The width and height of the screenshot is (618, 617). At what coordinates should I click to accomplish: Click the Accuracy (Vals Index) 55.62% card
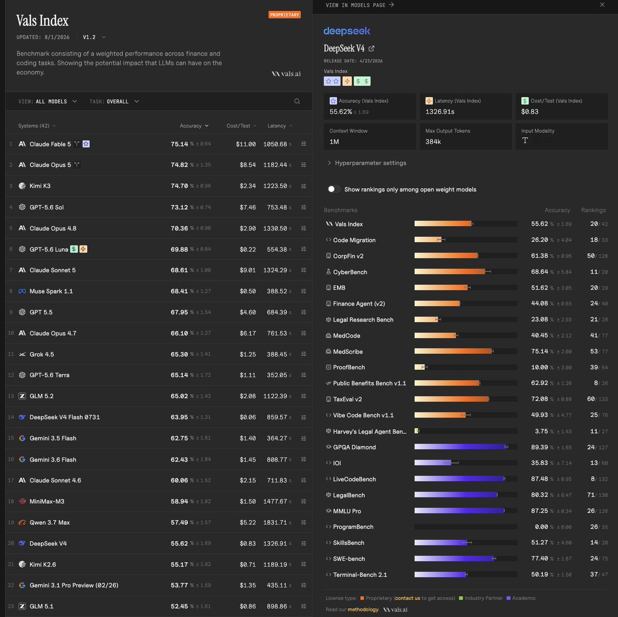click(x=370, y=106)
